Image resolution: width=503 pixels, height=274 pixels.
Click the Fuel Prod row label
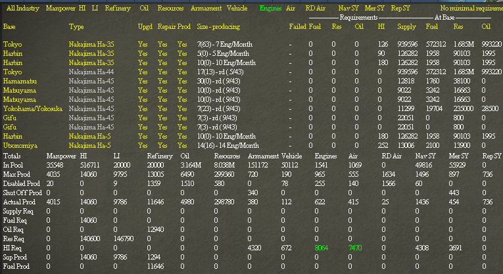(x=16, y=266)
